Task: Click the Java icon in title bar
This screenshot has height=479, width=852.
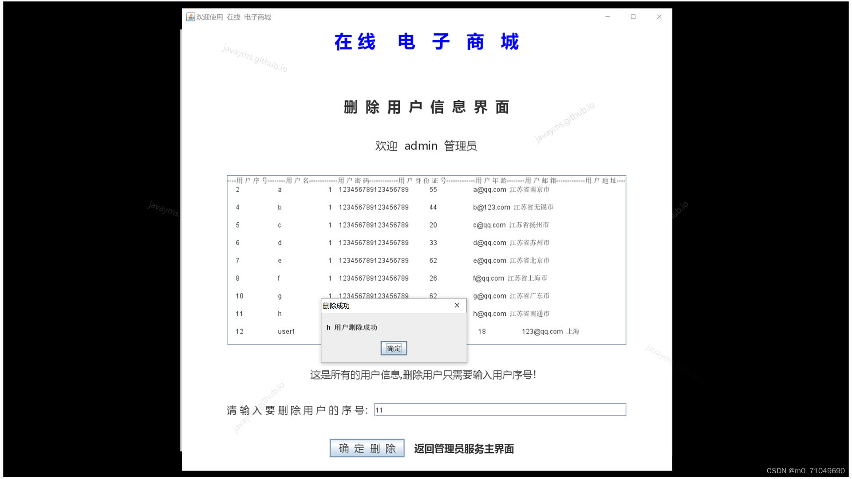Action: click(190, 17)
